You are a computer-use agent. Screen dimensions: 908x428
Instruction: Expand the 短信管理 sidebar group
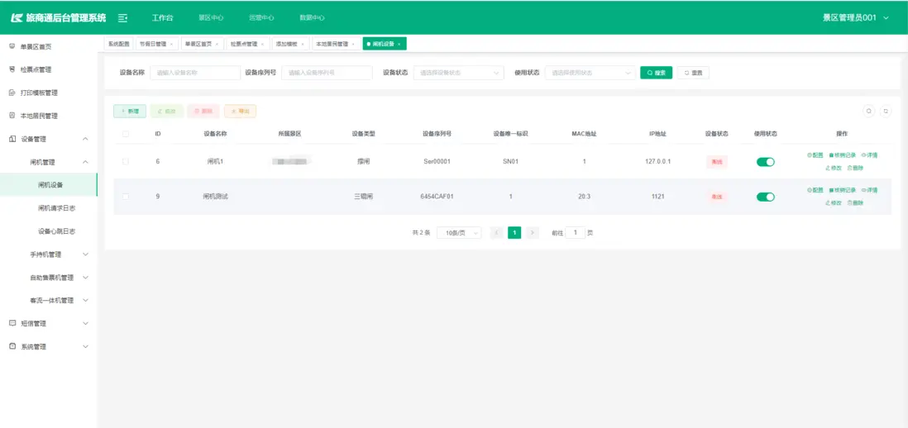(86, 323)
